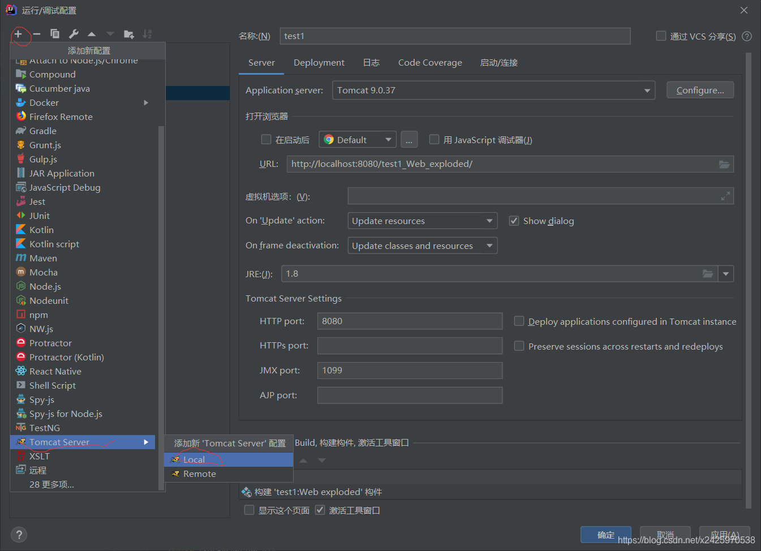Click the JMX port field 1099

[410, 371]
